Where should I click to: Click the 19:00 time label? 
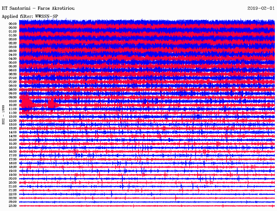pyautogui.click(x=13, y=171)
